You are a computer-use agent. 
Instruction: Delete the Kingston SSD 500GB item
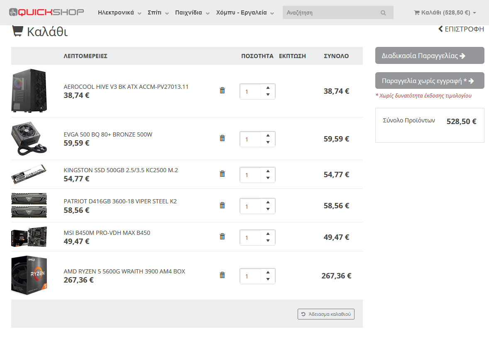point(222,174)
